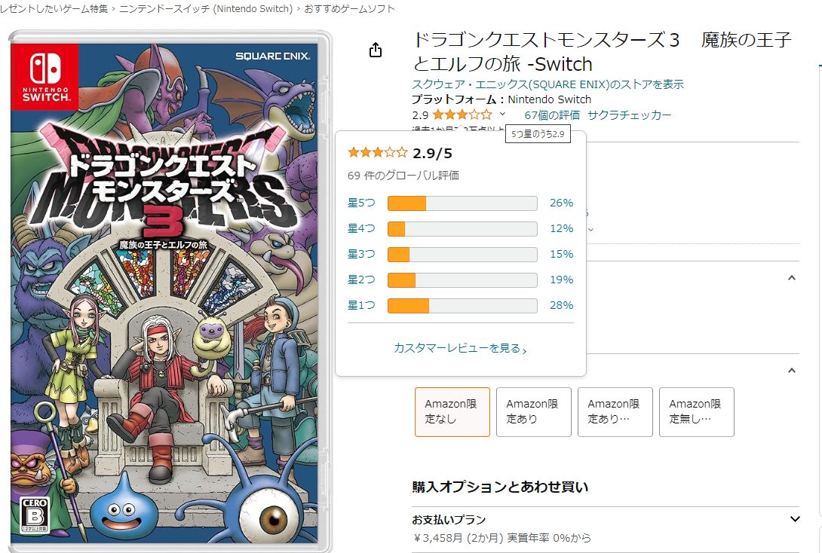Open rating dropdown chevron next to stars

coord(502,115)
